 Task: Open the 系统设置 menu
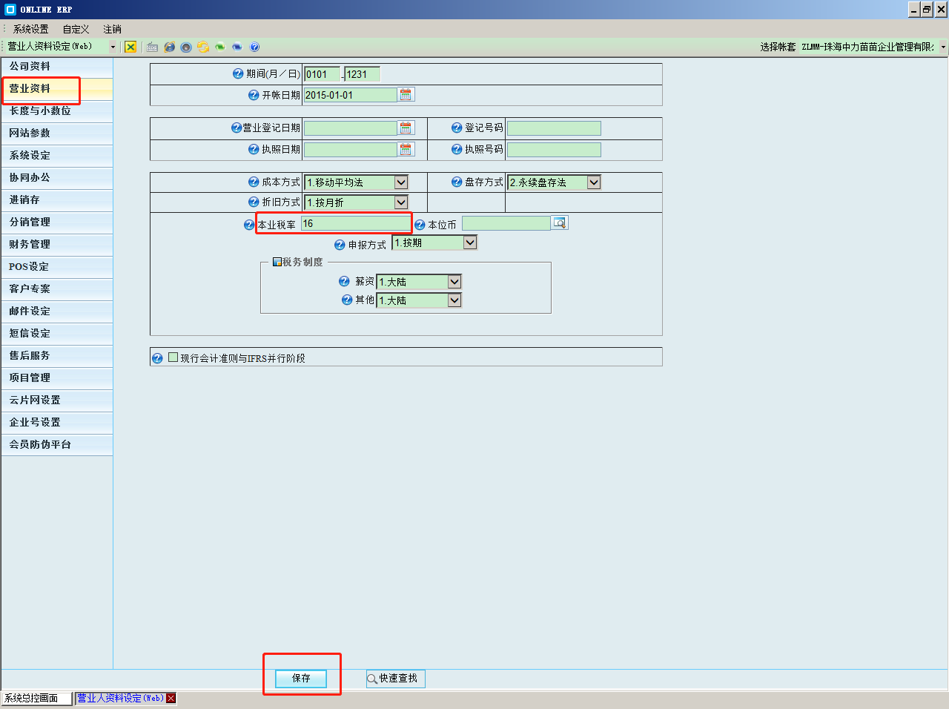pos(30,29)
